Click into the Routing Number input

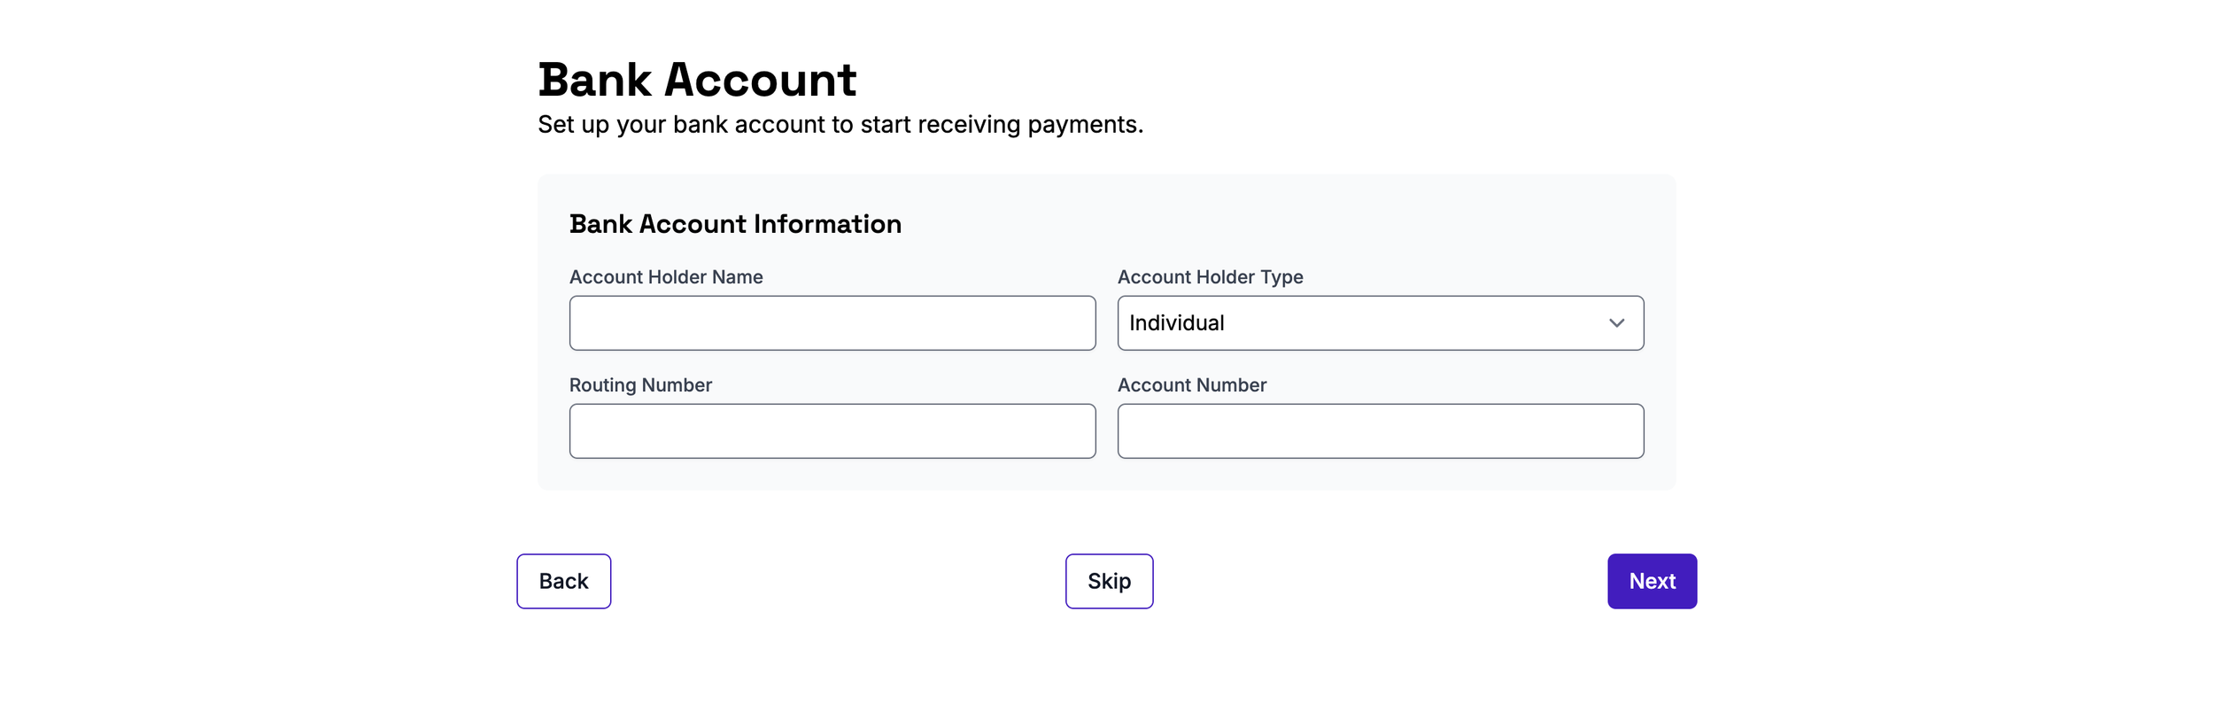click(x=832, y=431)
